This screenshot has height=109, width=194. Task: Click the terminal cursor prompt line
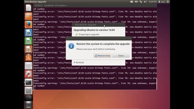click(x=34, y=88)
